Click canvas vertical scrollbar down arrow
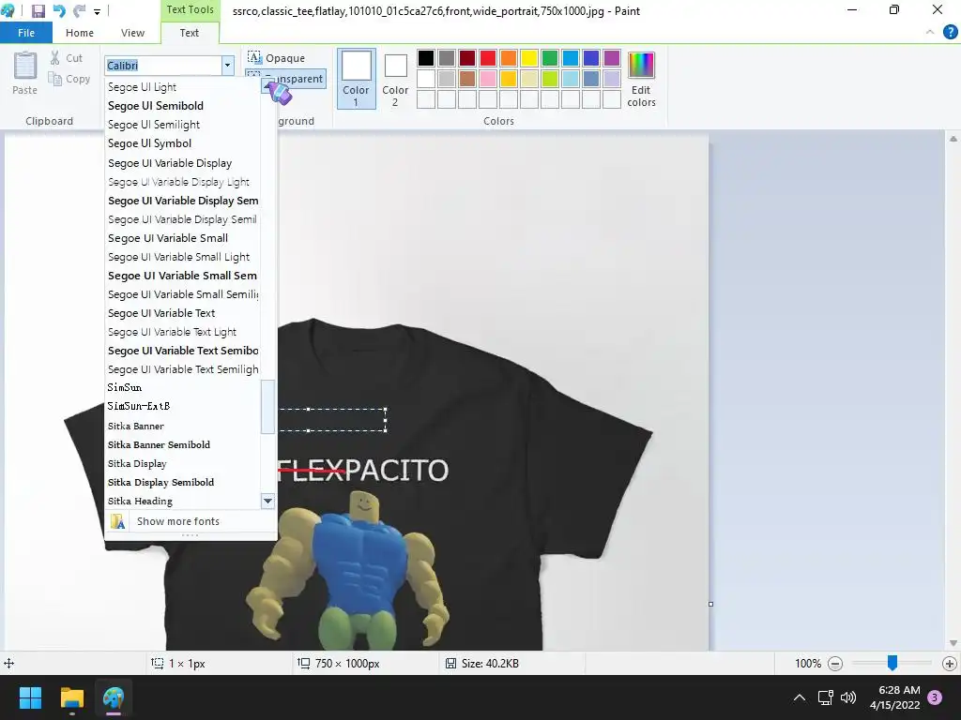 pyautogui.click(x=953, y=643)
